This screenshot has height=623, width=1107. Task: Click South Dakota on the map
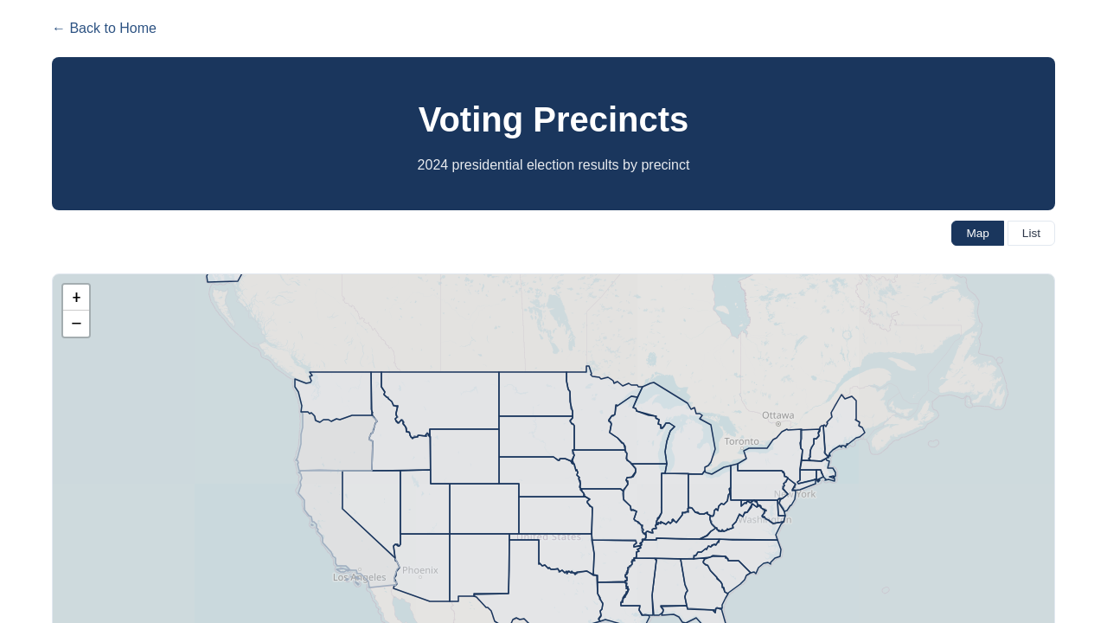535,437
